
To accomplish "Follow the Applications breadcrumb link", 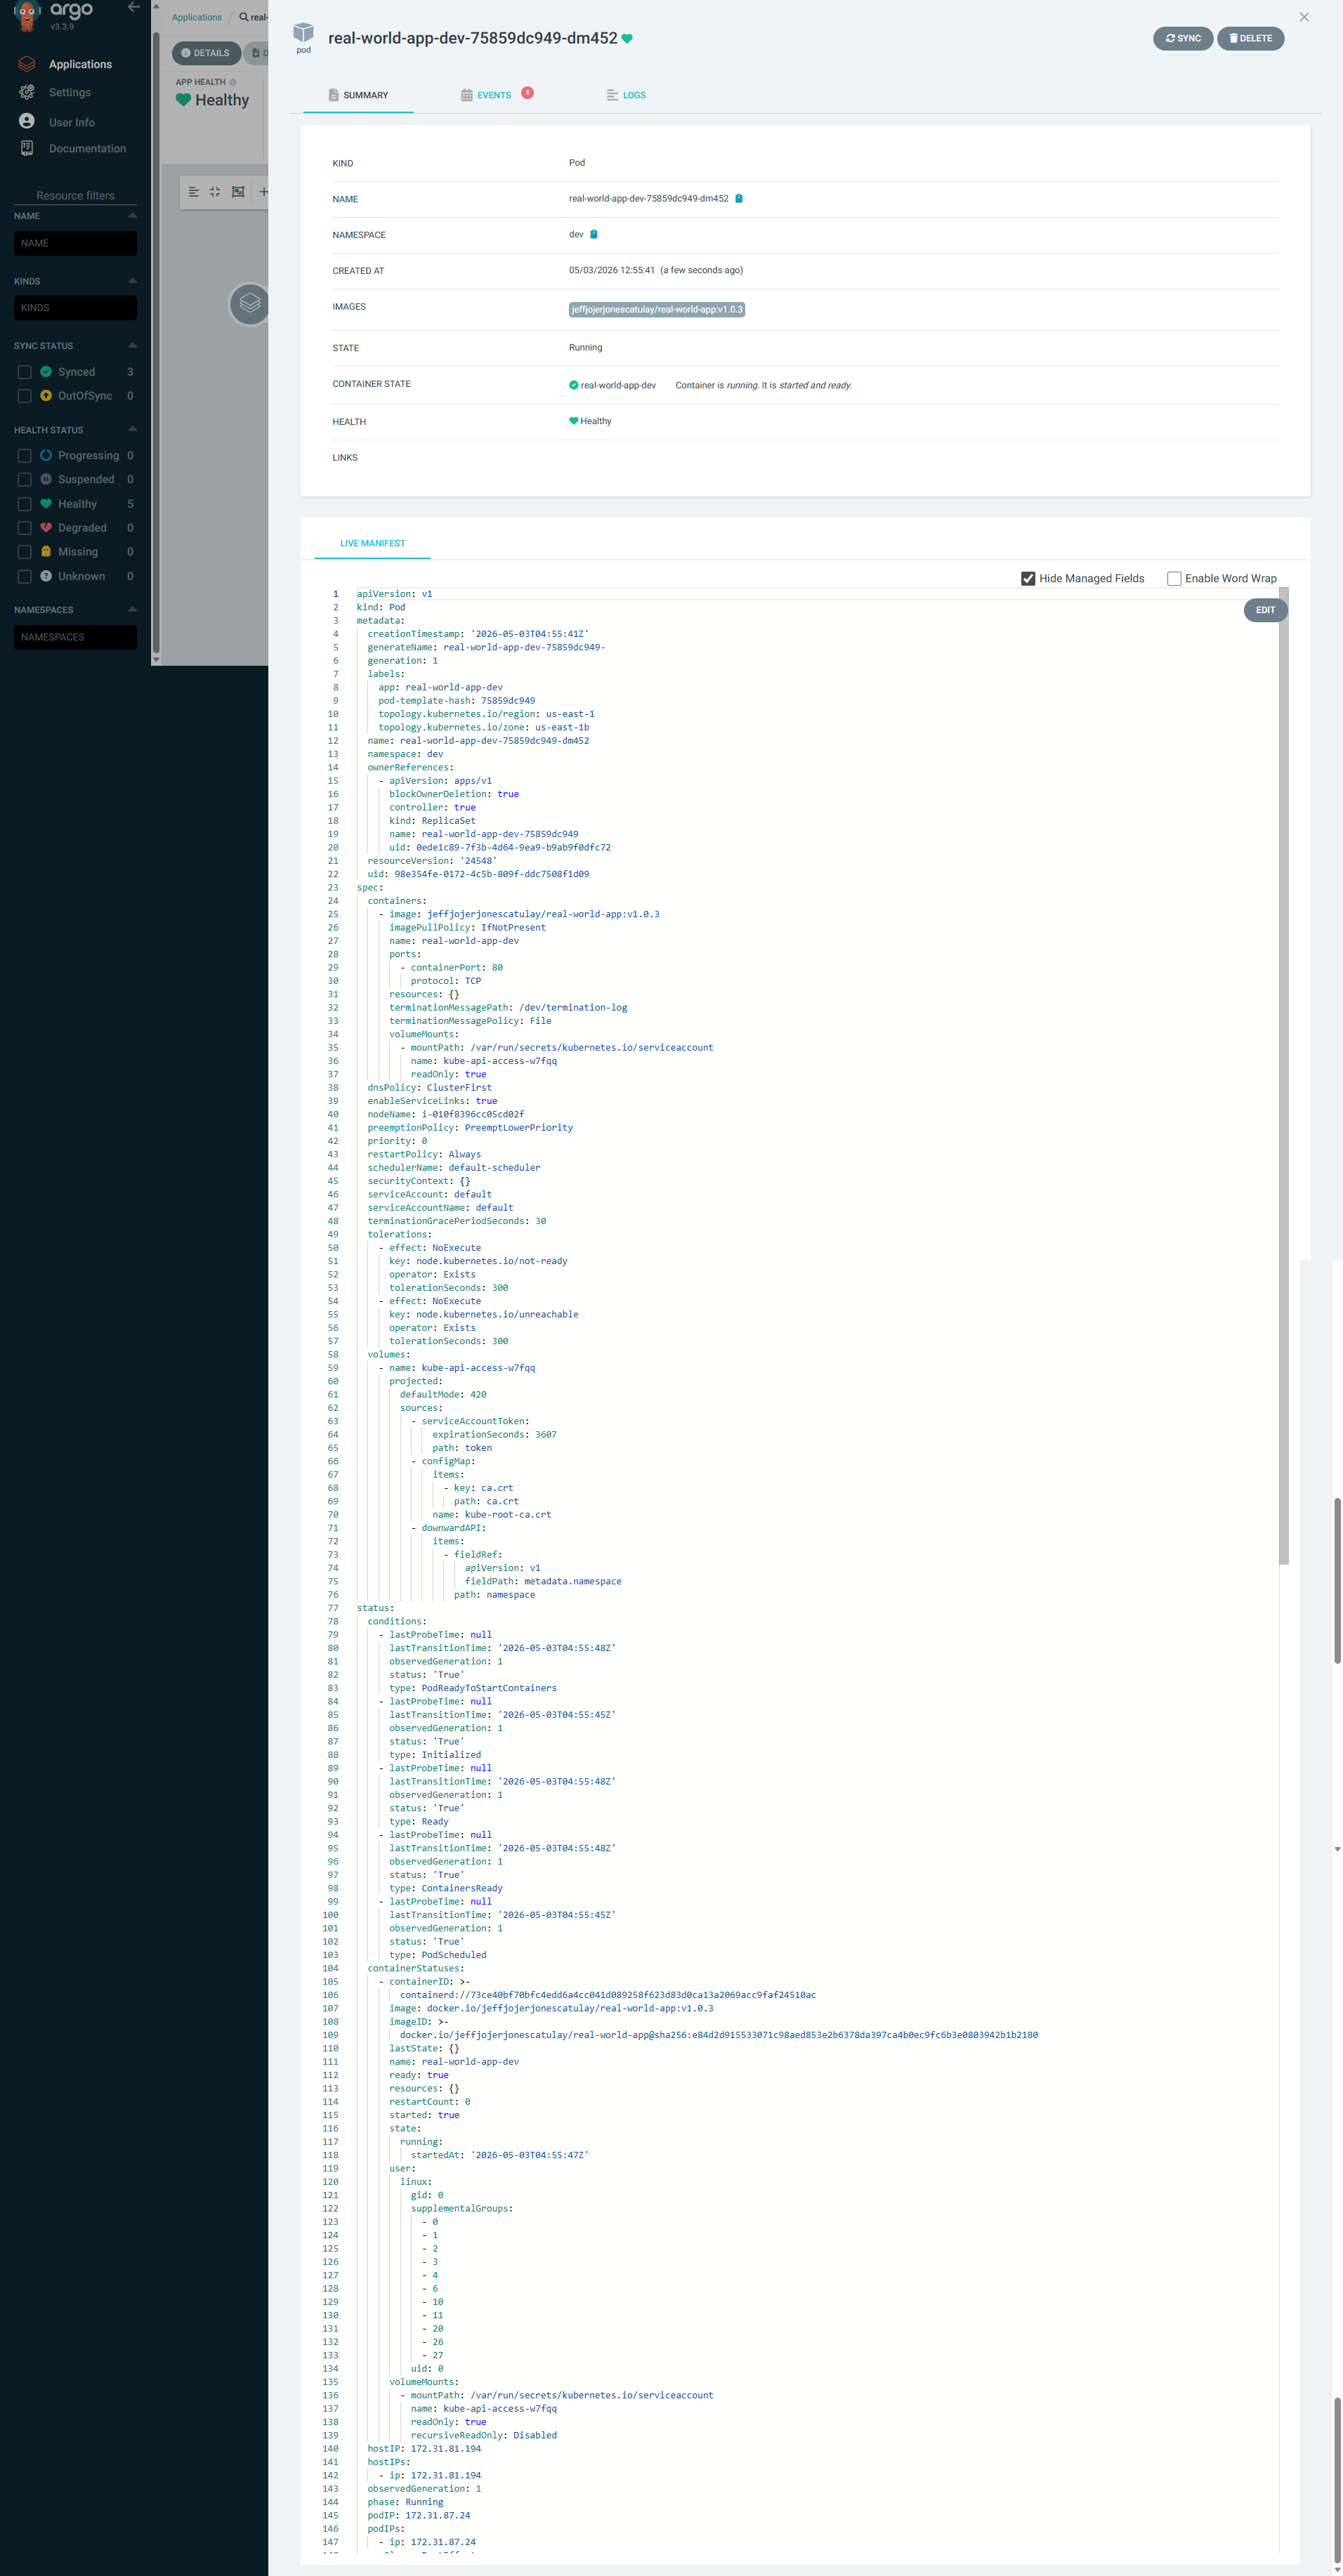I will click(197, 17).
